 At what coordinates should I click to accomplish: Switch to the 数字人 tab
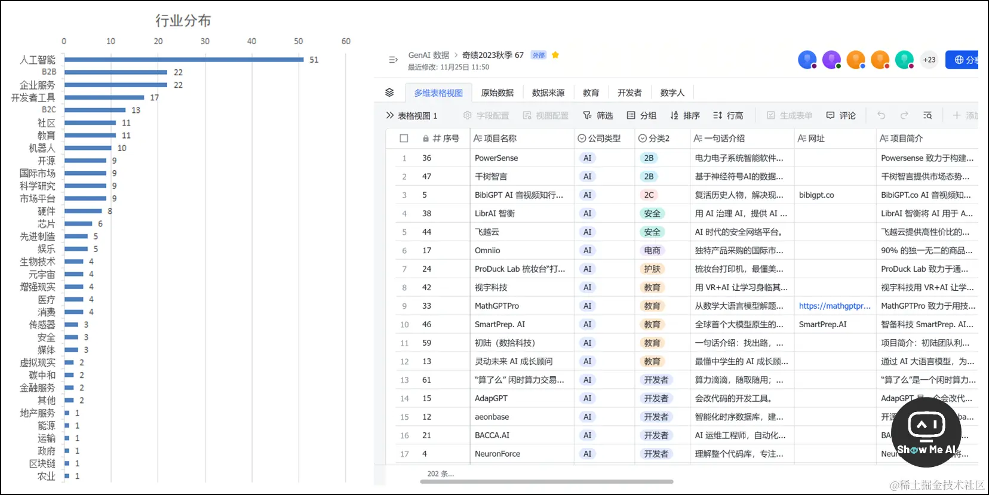(672, 93)
